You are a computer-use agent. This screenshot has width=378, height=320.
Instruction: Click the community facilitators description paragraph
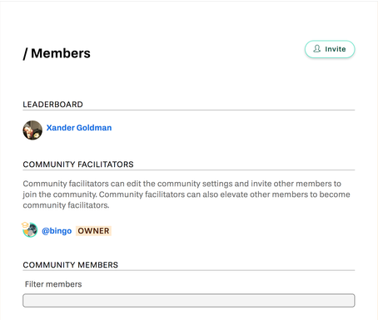pyautogui.click(x=187, y=194)
